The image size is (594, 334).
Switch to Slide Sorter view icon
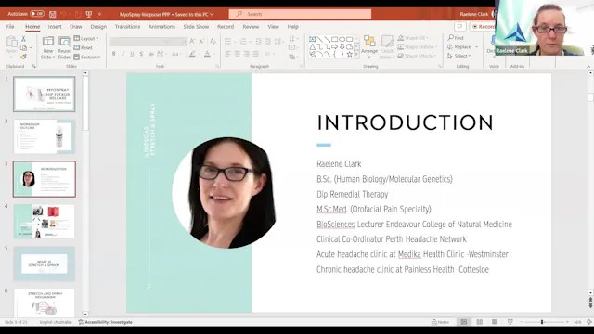(479, 322)
